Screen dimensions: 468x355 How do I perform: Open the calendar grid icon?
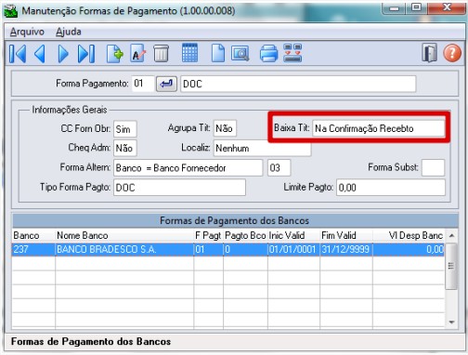[x=189, y=53]
